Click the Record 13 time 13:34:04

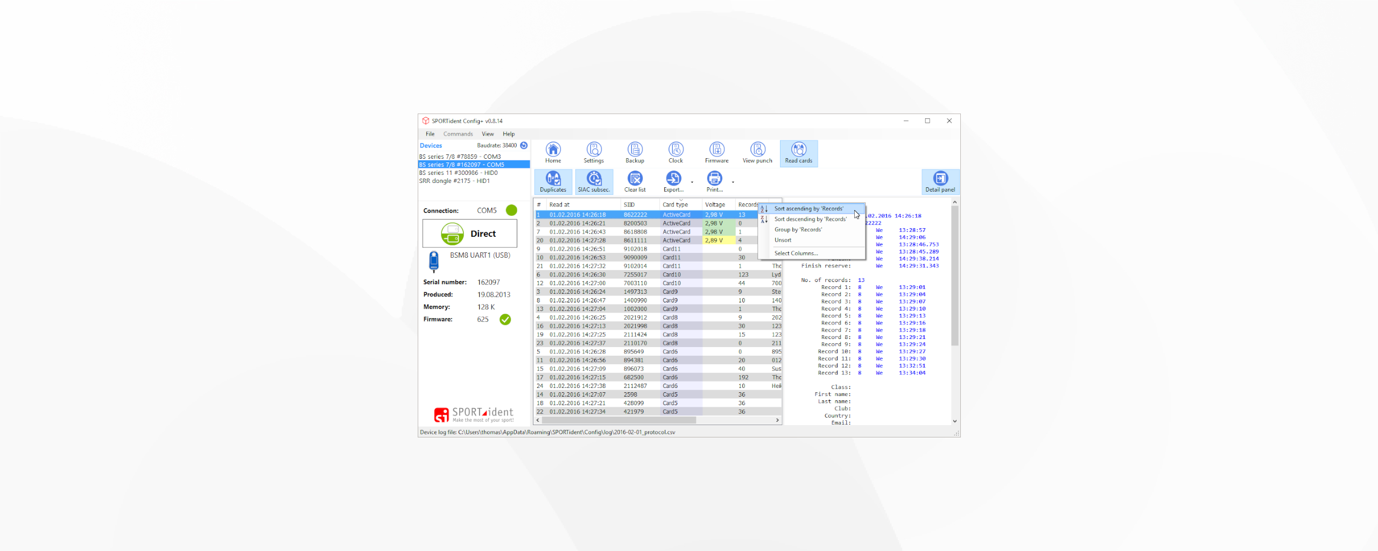tap(912, 373)
